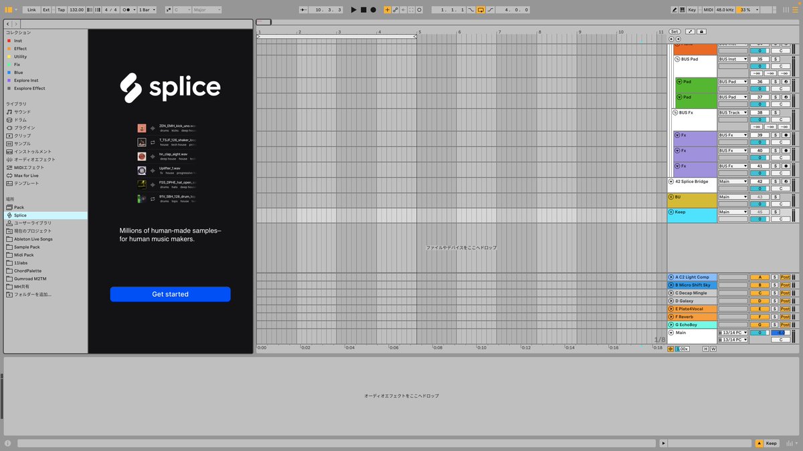Click the Get started button
This screenshot has width=803, height=451.
point(170,294)
